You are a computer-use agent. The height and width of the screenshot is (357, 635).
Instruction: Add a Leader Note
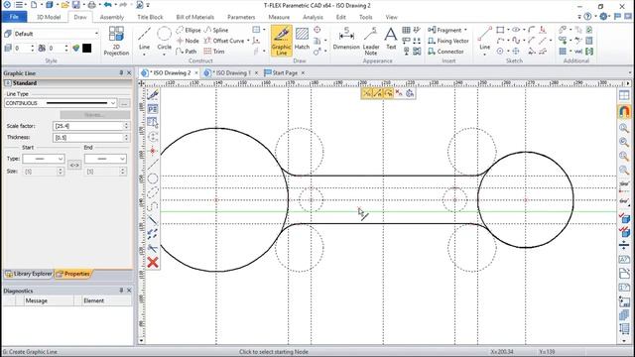(371, 41)
